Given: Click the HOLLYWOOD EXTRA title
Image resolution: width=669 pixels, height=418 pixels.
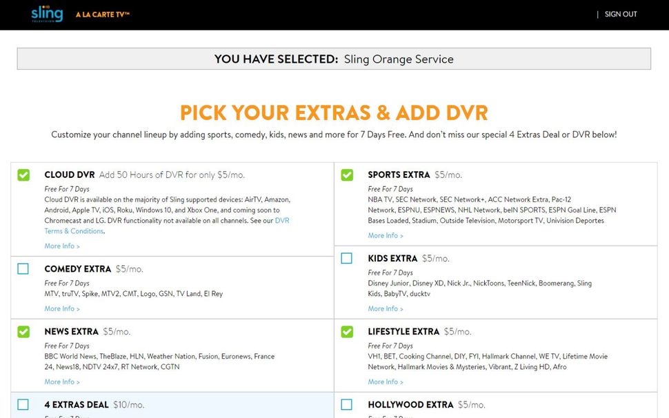Looking at the screenshot, I should click(x=410, y=405).
